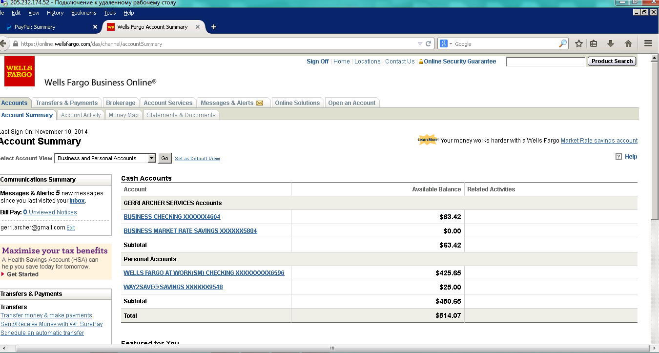
Task: Click the Set as Default View link
Action: pyautogui.click(x=197, y=159)
